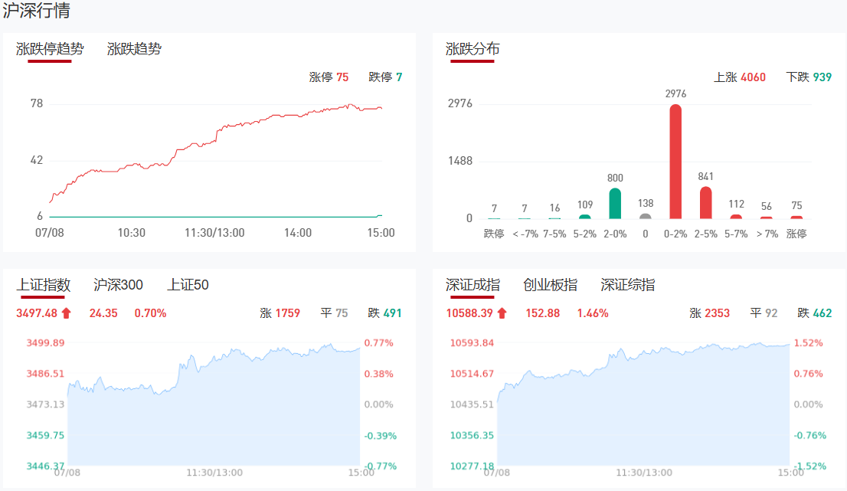Click the 深证成指 tab
Image resolution: width=847 pixels, height=491 pixels.
[473, 285]
